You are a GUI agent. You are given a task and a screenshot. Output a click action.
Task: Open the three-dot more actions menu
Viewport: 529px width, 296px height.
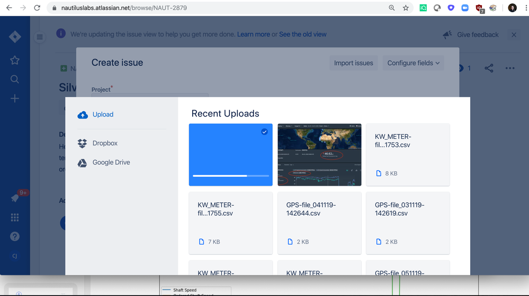510,68
